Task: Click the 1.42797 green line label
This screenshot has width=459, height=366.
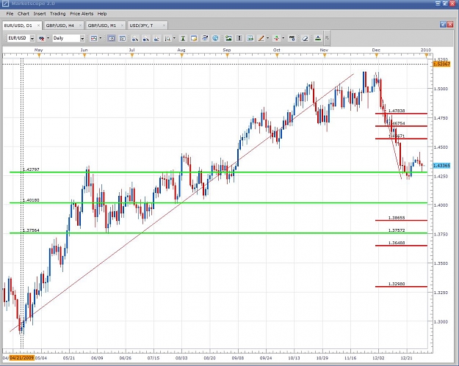Action: tap(31, 169)
